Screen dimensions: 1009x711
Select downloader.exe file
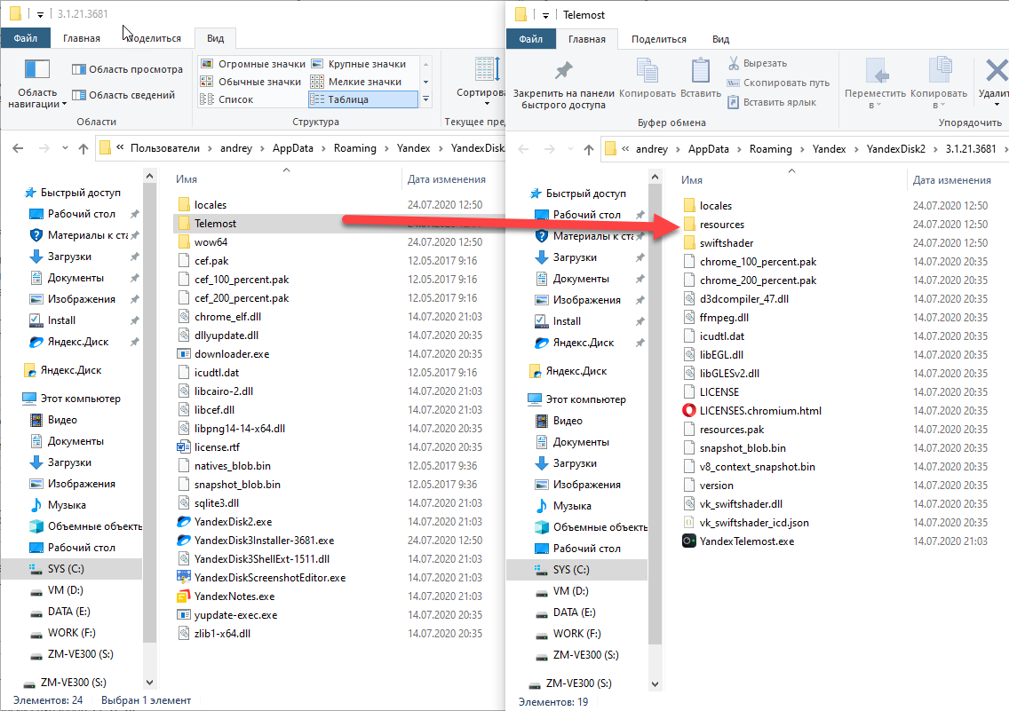pos(232,353)
